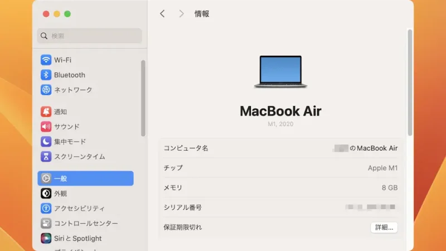Click the 8 GB memory value
The image size is (446, 251).
[x=390, y=187]
